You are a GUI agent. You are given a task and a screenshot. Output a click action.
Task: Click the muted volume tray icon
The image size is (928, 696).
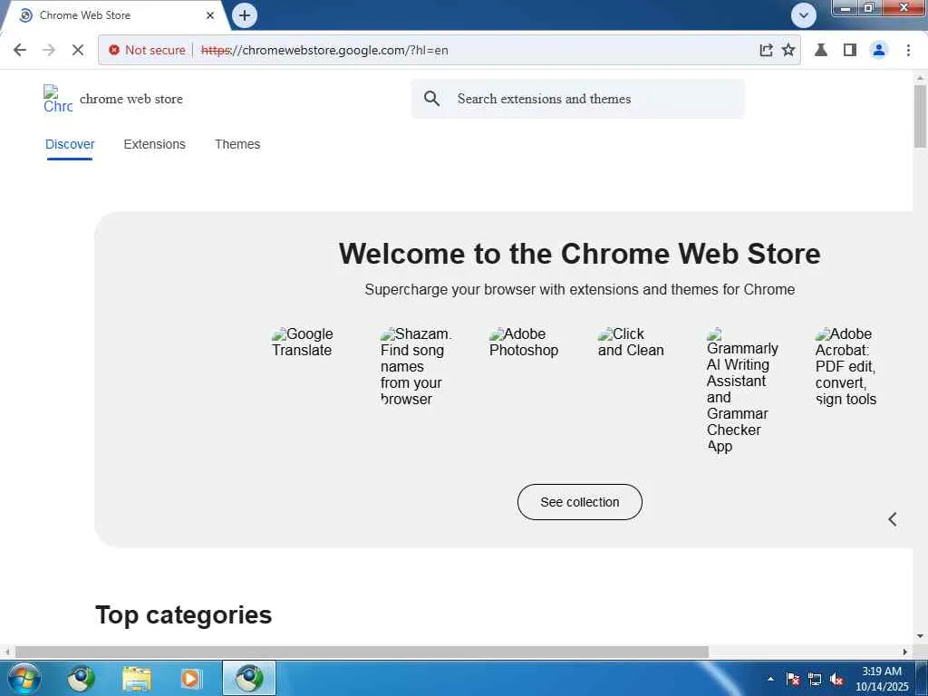[836, 679]
